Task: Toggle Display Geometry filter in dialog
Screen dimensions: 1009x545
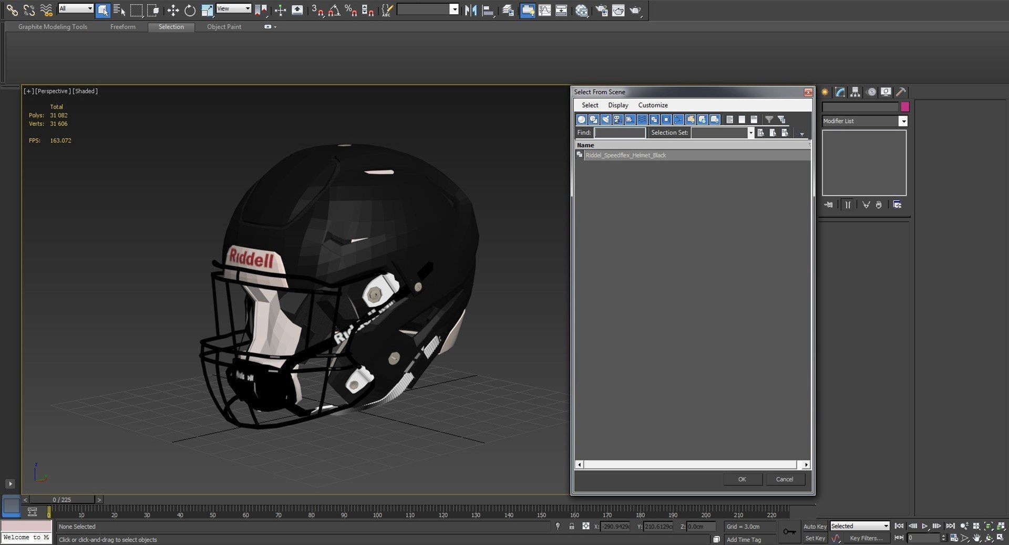Action: (x=582, y=120)
